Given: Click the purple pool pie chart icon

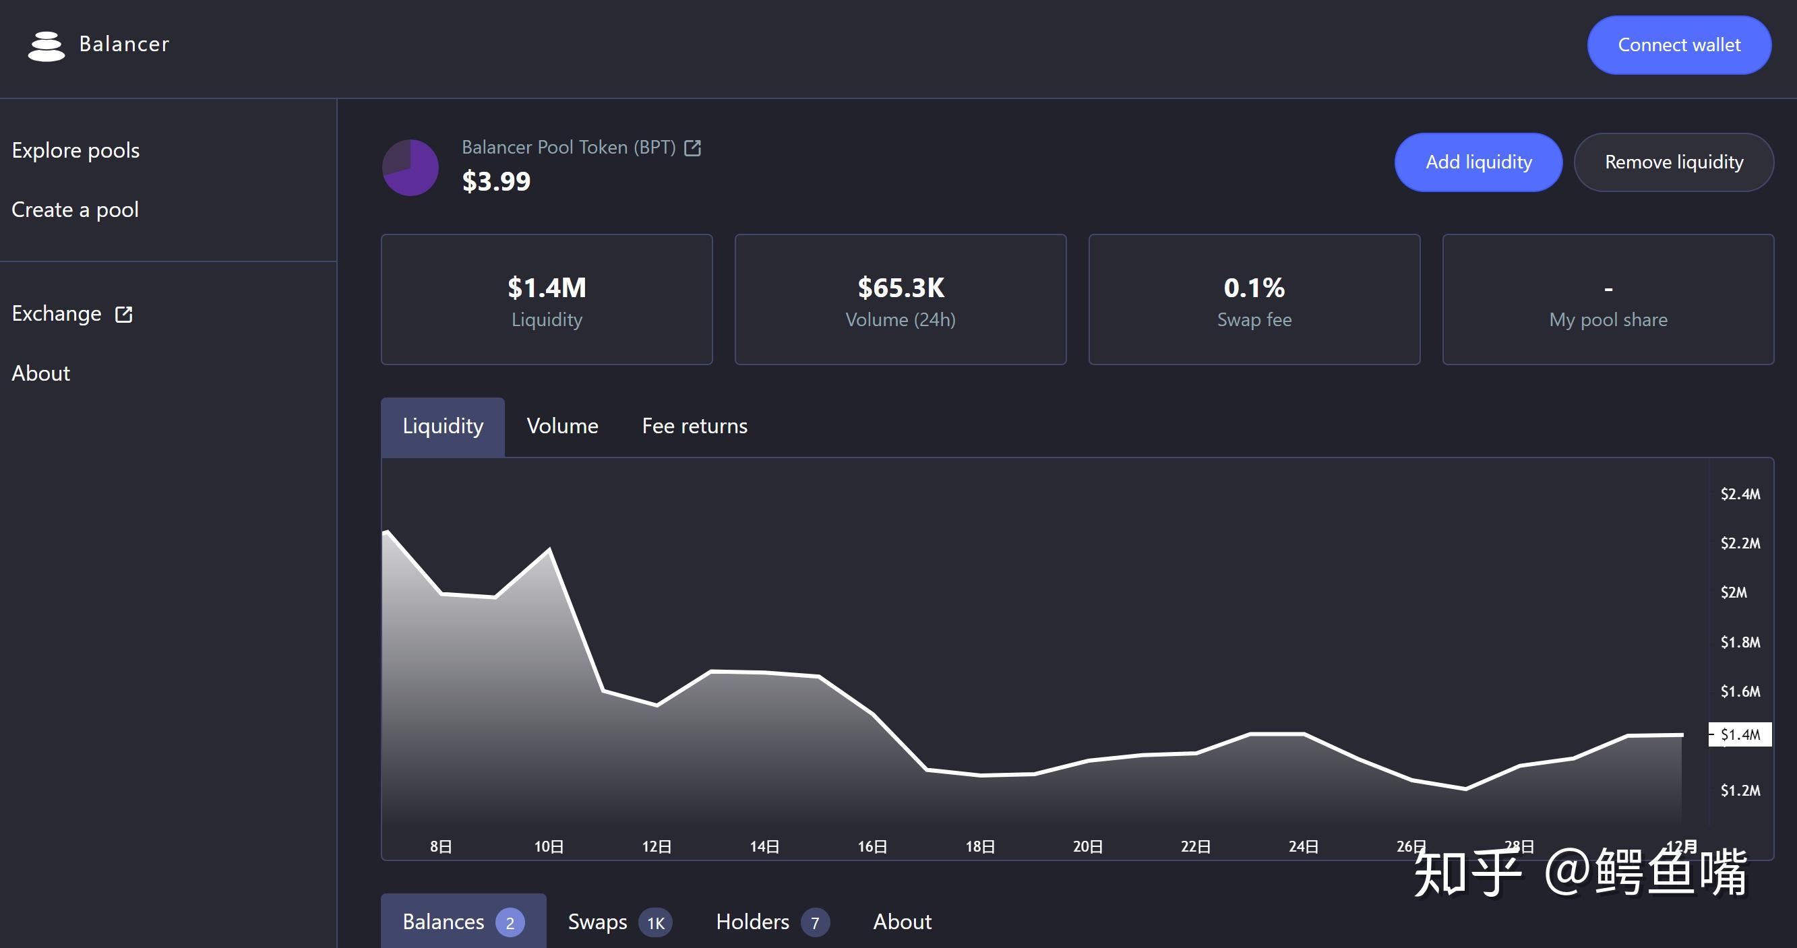Looking at the screenshot, I should [x=410, y=167].
